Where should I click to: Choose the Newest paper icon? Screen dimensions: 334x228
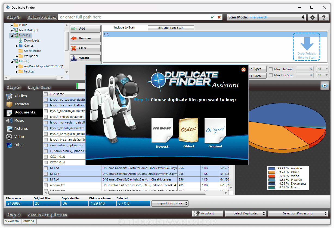click(x=162, y=130)
